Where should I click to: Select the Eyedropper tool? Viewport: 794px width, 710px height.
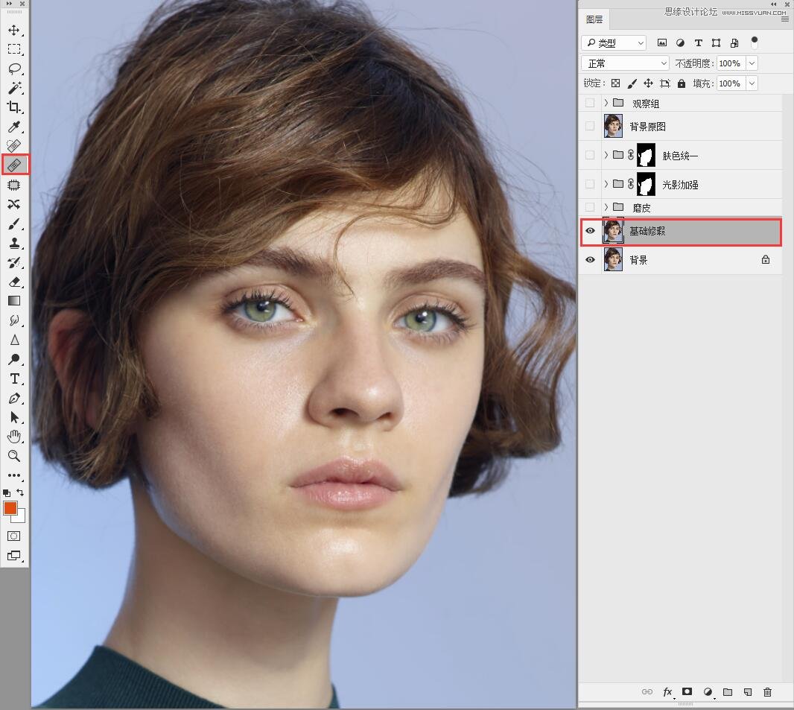click(14, 127)
